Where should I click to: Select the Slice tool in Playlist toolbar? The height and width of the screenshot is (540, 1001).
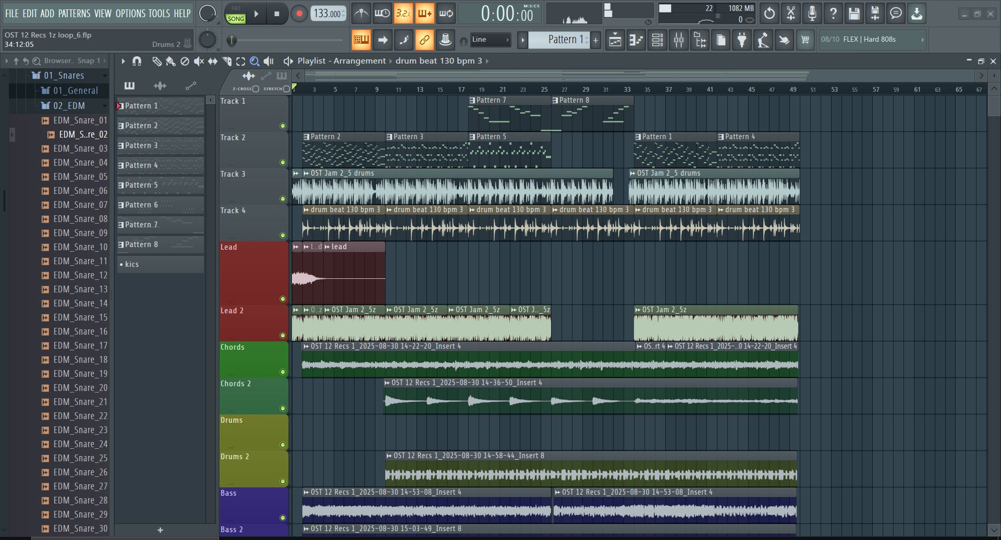tap(227, 62)
